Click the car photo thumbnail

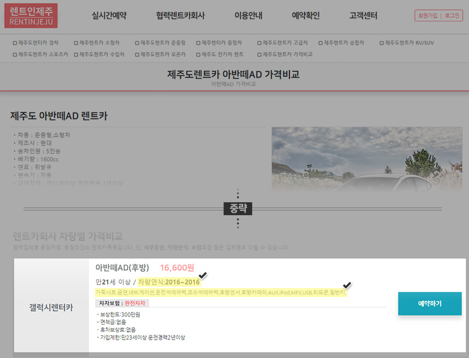pyautogui.click(x=367, y=159)
